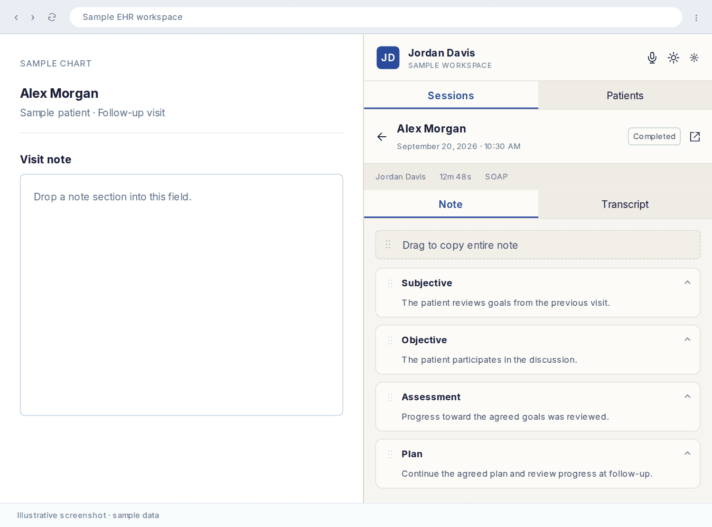This screenshot has height=527, width=712.
Task: Open the browser three-dot menu
Action: pyautogui.click(x=696, y=18)
